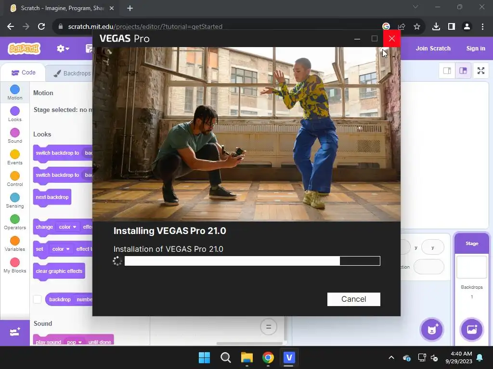Image resolution: width=493 pixels, height=369 pixels.
Task: Show hidden system tray icons
Action: tap(391, 357)
